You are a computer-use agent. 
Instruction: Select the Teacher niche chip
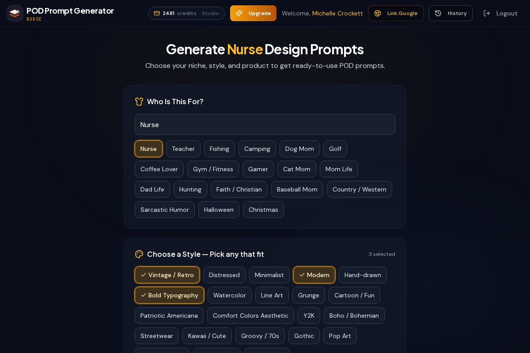click(183, 149)
